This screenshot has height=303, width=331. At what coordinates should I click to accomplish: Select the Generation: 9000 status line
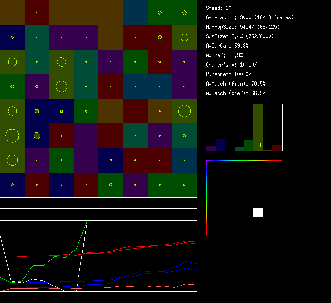pos(250,17)
